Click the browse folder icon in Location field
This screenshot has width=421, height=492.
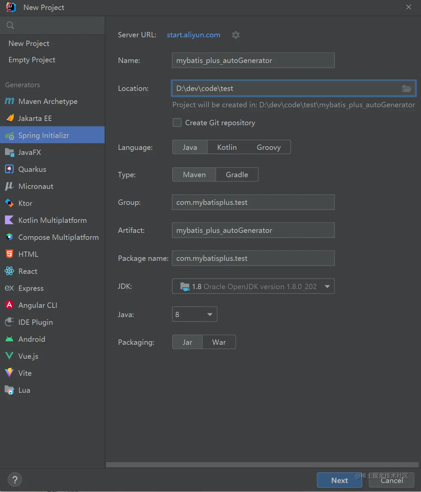coord(406,89)
